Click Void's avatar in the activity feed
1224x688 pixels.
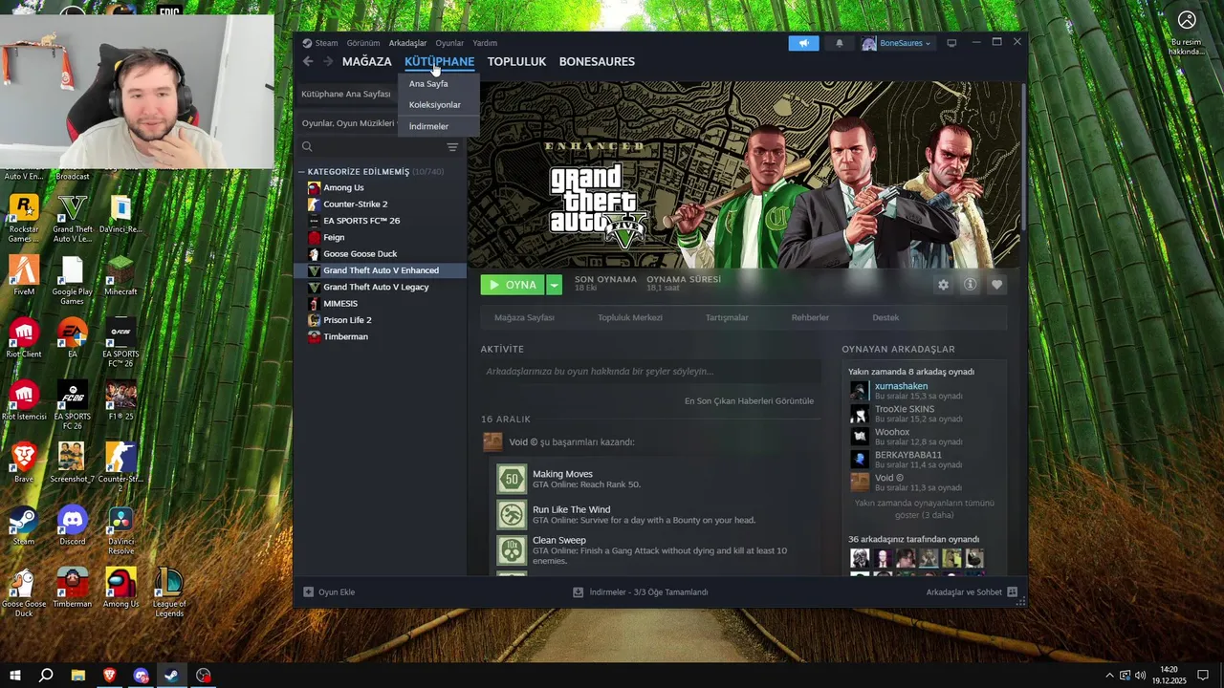point(492,441)
